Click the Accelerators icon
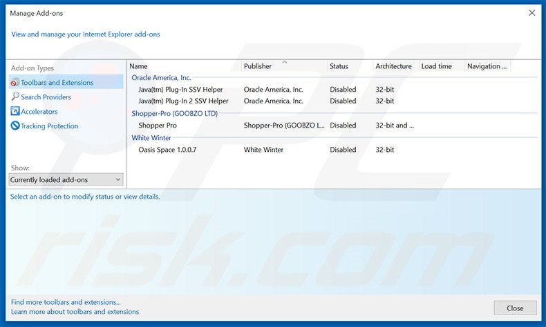Screen dimensions: 546x327 (x=15, y=111)
